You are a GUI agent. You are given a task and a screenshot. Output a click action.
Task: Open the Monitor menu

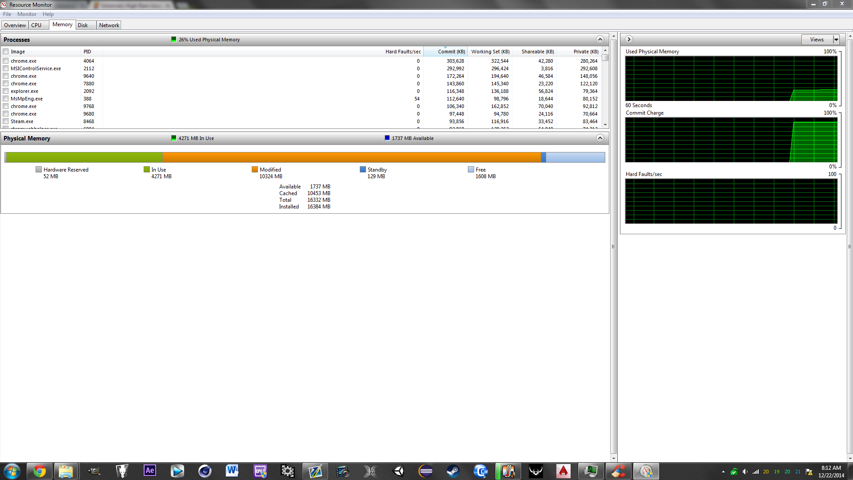[27, 14]
